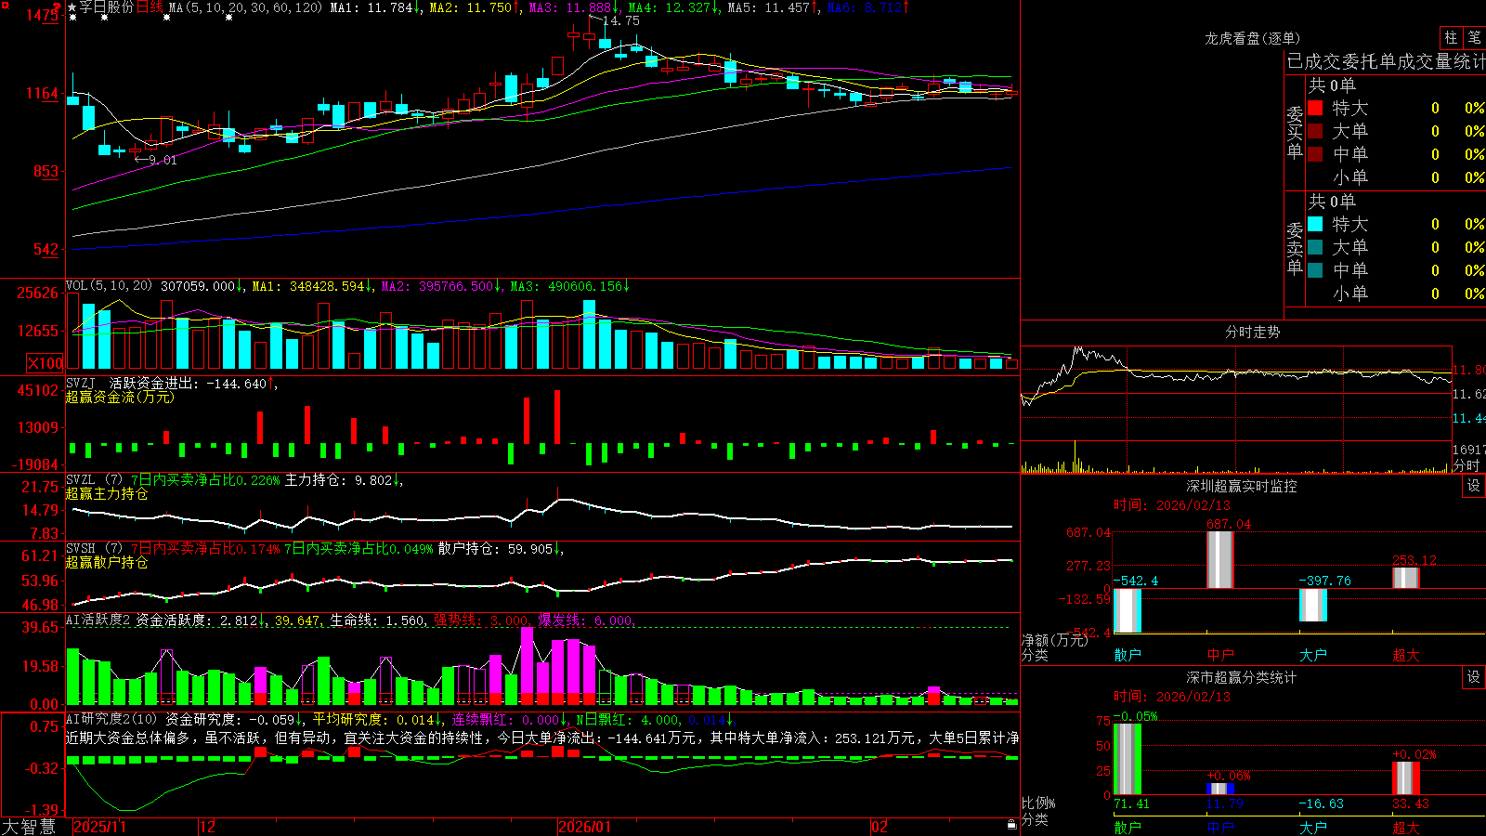Click the 孚日股份 stock name
The image size is (1486, 836).
coord(107,7)
